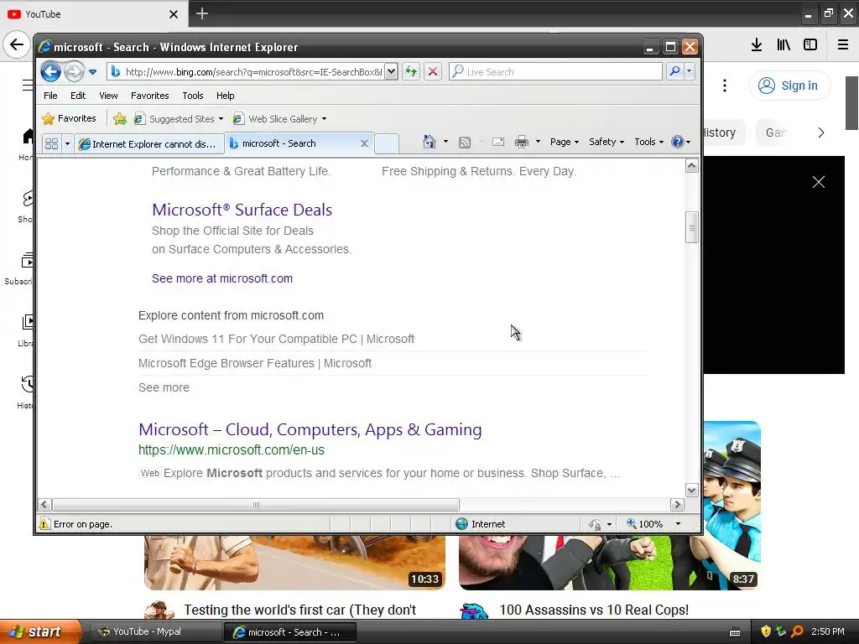Viewport: 859px width, 644px height.
Task: Open a new blank IE tab
Action: (386, 143)
